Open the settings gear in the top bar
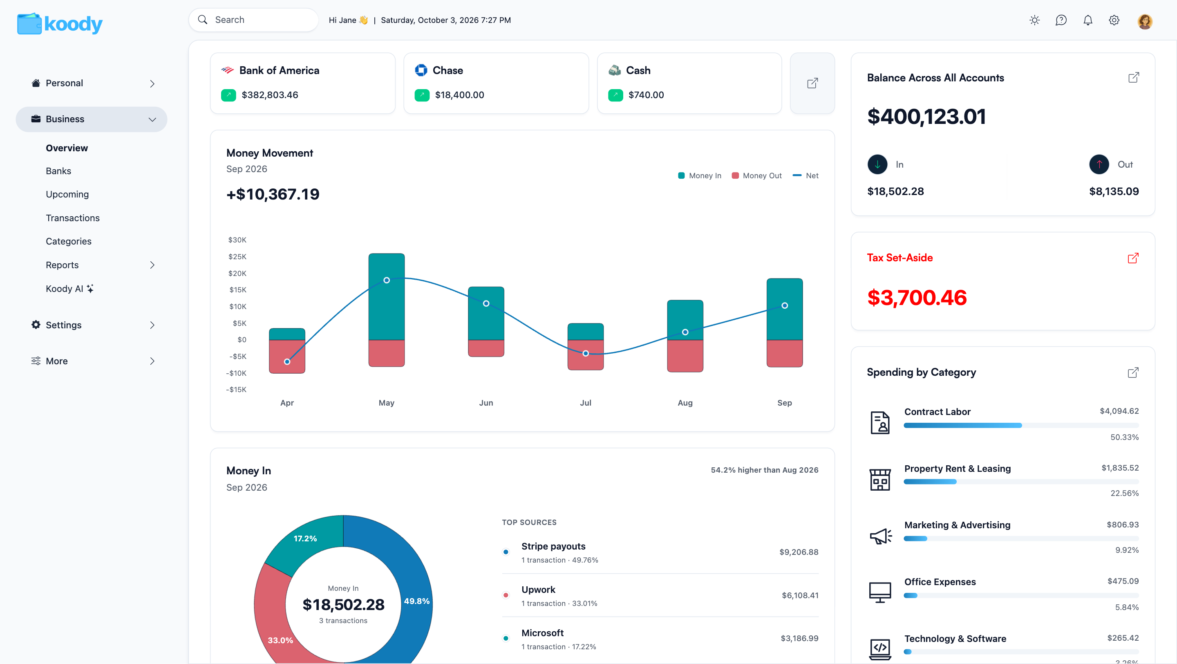 (x=1114, y=20)
